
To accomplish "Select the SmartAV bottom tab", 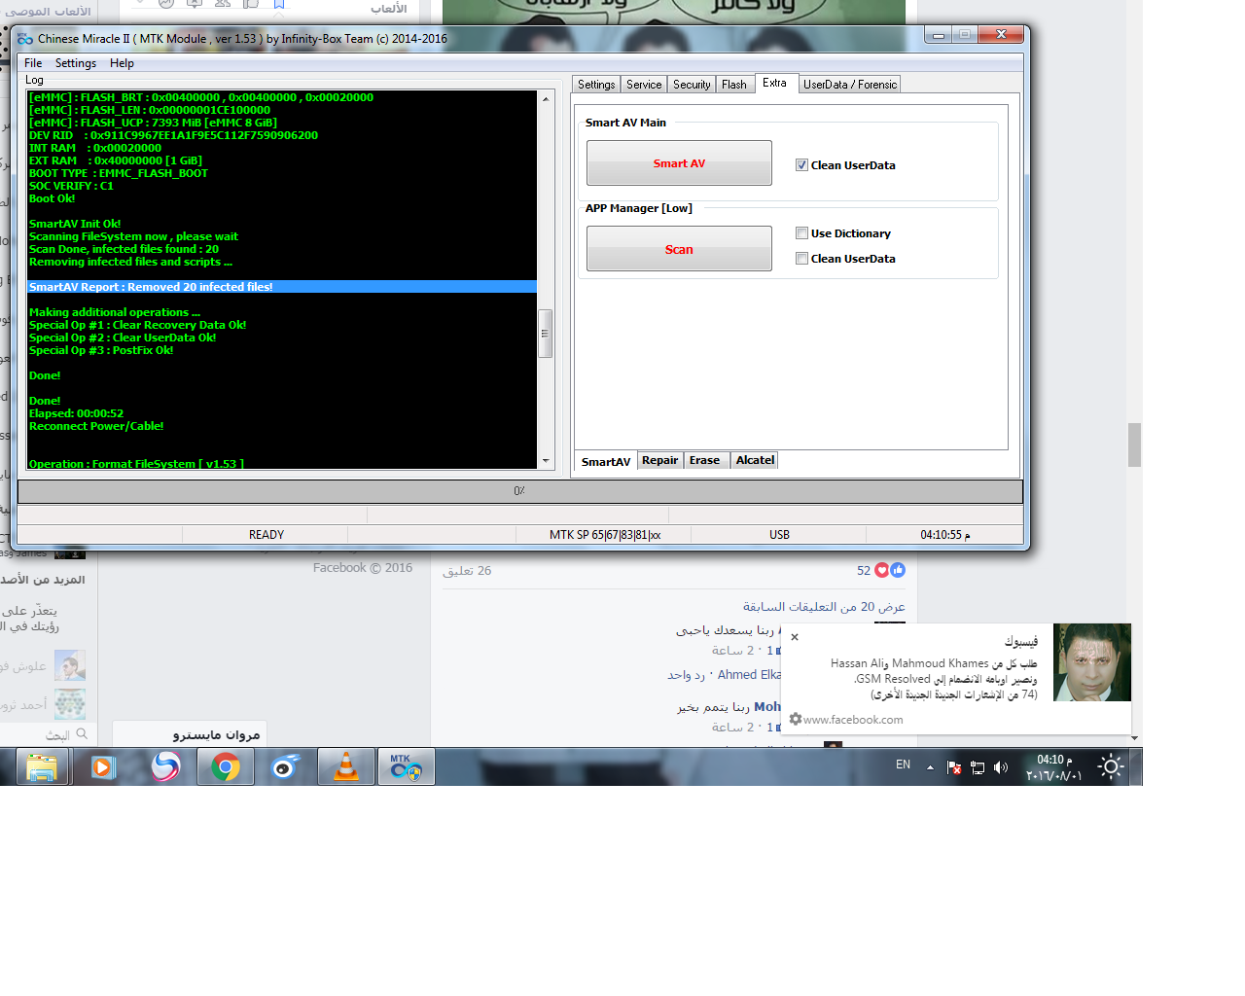I will click(606, 462).
